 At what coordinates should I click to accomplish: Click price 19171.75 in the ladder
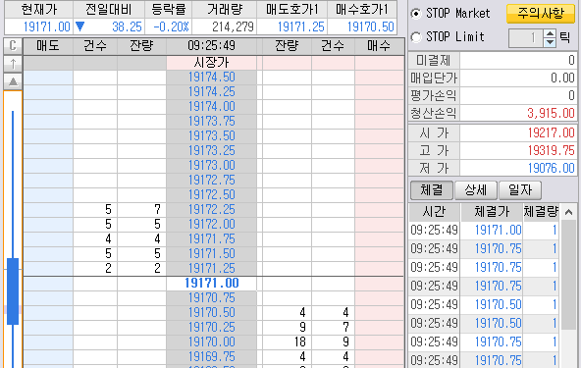coord(212,239)
